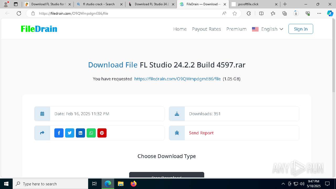Image resolution: width=336 pixels, height=189 pixels.
Task: Click the bug report icon
Action: [177, 133]
